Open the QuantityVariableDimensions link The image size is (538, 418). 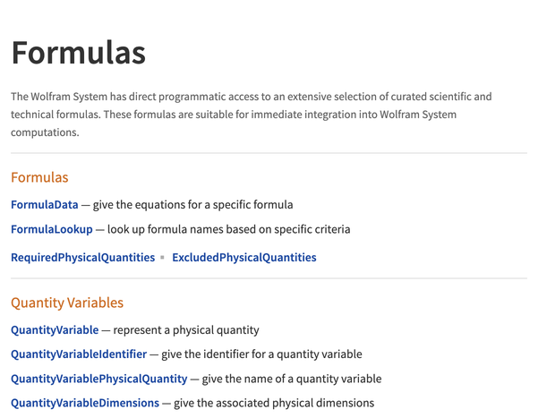pyautogui.click(x=85, y=404)
